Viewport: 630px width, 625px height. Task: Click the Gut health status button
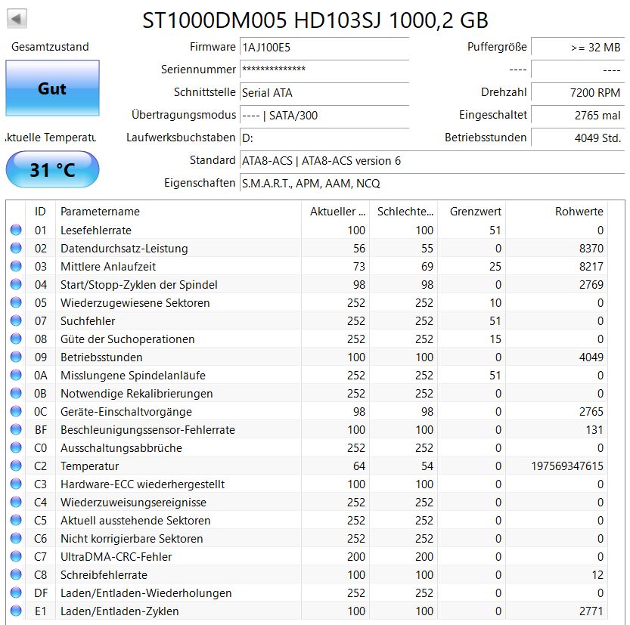coord(52,88)
